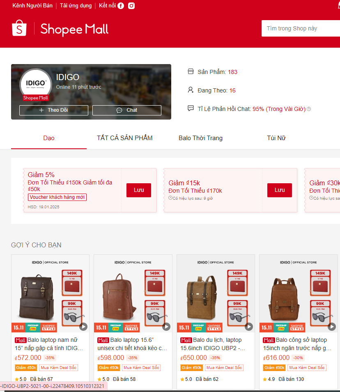Focus the Tìm trong Shop này search field

(301, 28)
